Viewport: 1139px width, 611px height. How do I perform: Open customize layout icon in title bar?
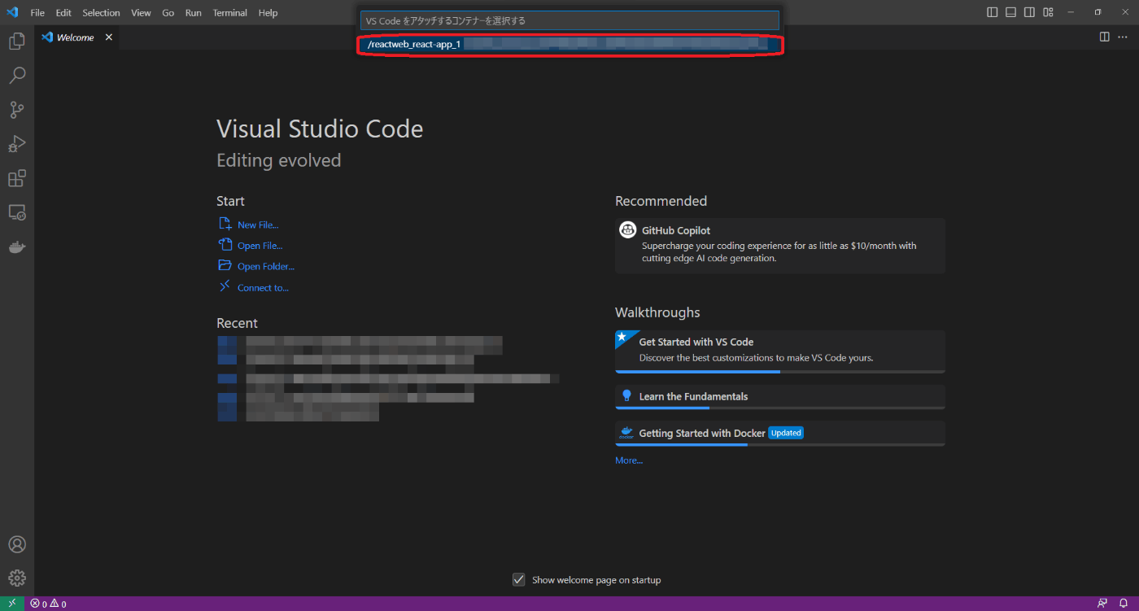1048,12
